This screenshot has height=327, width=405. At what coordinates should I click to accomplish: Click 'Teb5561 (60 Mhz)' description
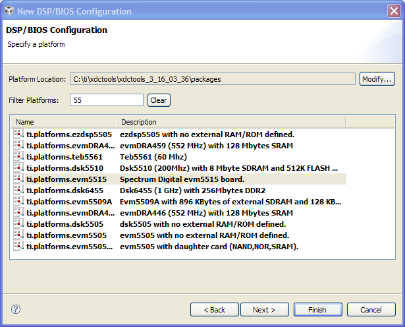[x=153, y=157]
